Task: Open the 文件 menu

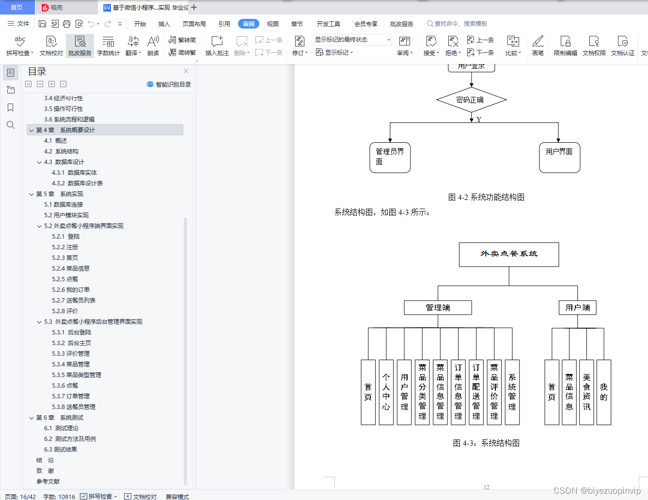Action: [x=18, y=24]
